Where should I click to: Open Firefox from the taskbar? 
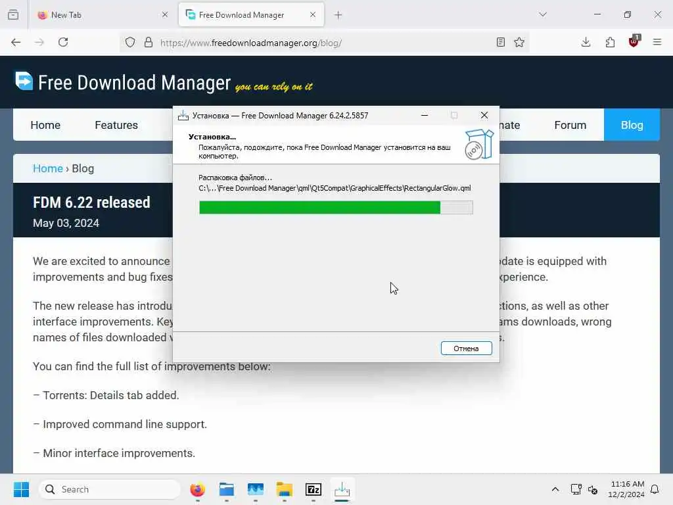tap(197, 489)
